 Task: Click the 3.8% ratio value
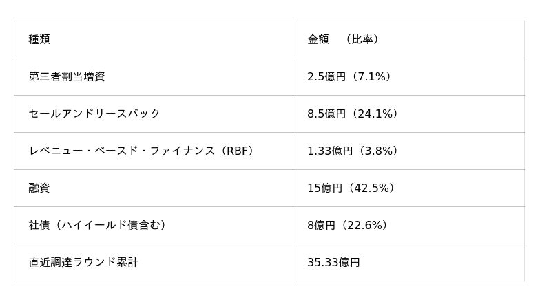click(x=379, y=151)
